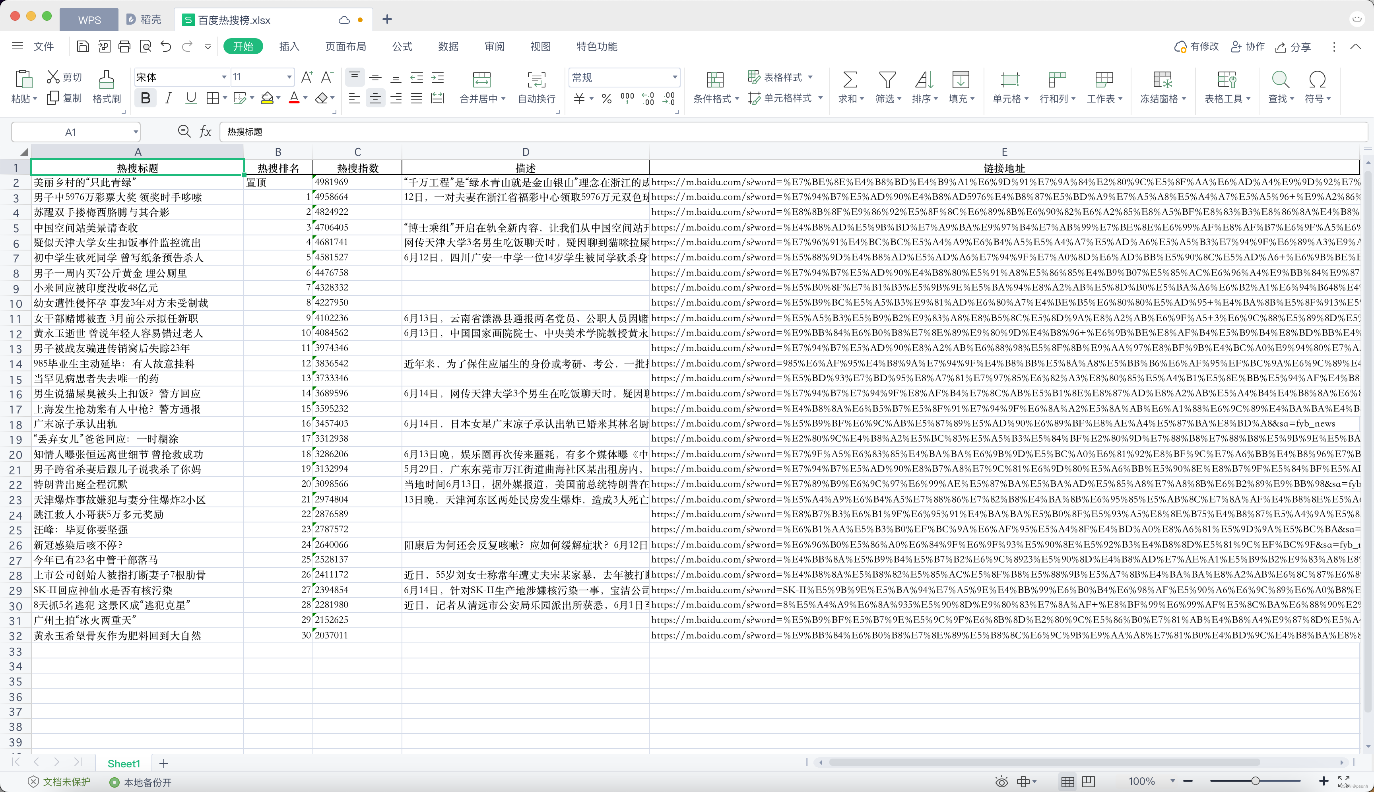Click the font color A swatch
Viewport: 1374px width, 792px height.
(x=294, y=99)
